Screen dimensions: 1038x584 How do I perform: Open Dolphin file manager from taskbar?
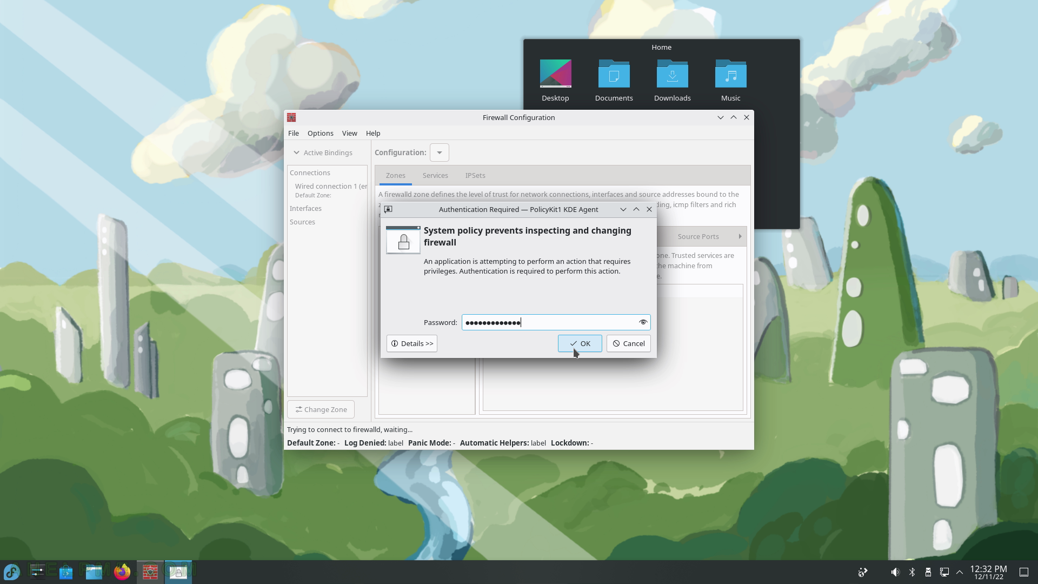pyautogui.click(x=94, y=572)
